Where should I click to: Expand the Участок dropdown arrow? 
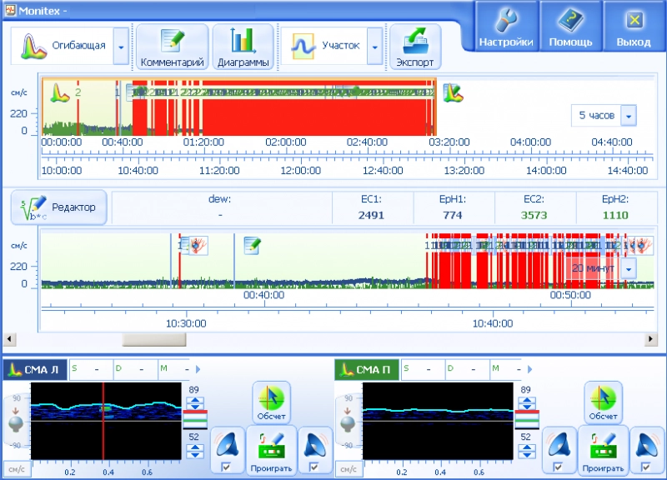[374, 47]
